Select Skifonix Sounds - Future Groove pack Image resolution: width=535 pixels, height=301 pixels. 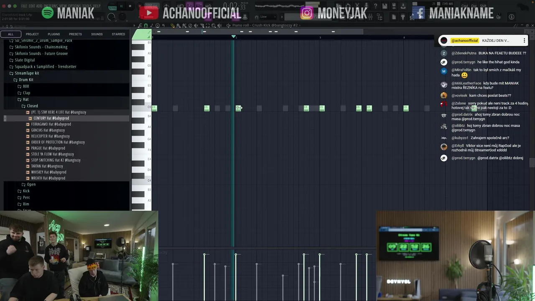point(41,54)
